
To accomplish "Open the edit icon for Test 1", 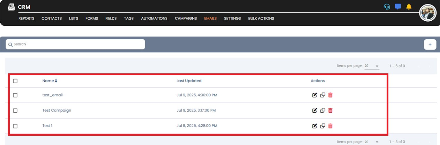I will point(315,126).
